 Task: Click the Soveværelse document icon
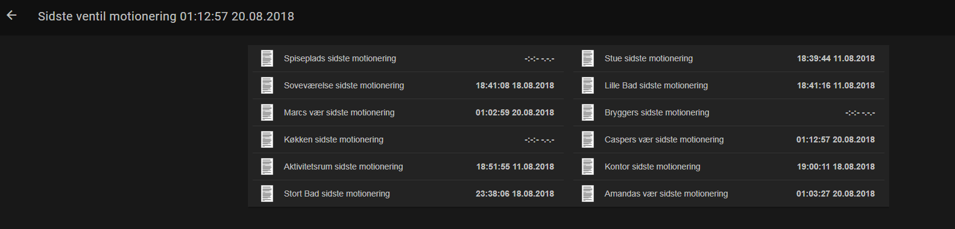click(267, 85)
